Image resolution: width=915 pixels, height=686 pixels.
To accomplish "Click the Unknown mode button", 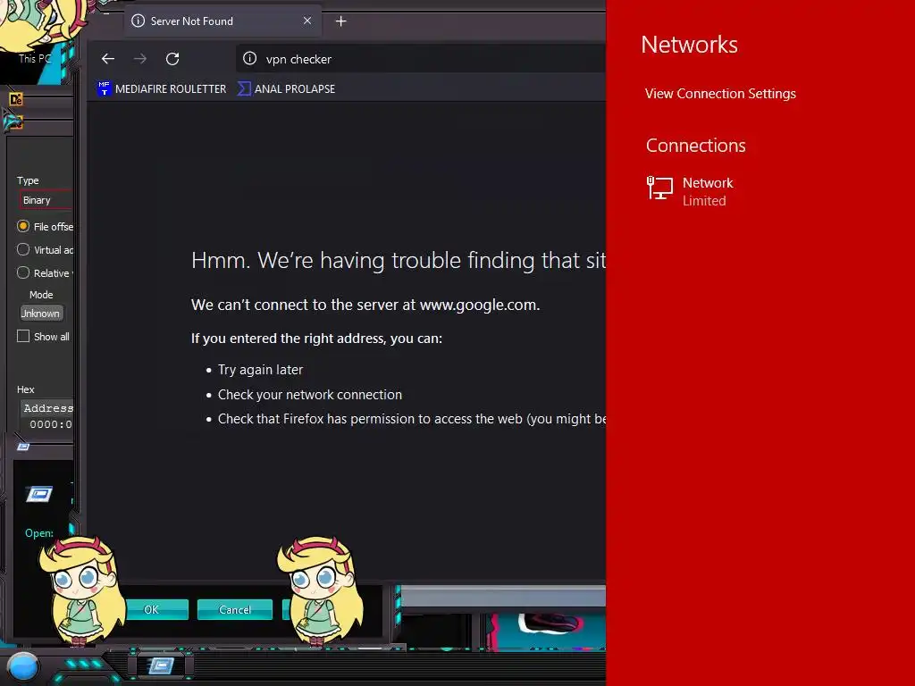I will click(x=41, y=314).
